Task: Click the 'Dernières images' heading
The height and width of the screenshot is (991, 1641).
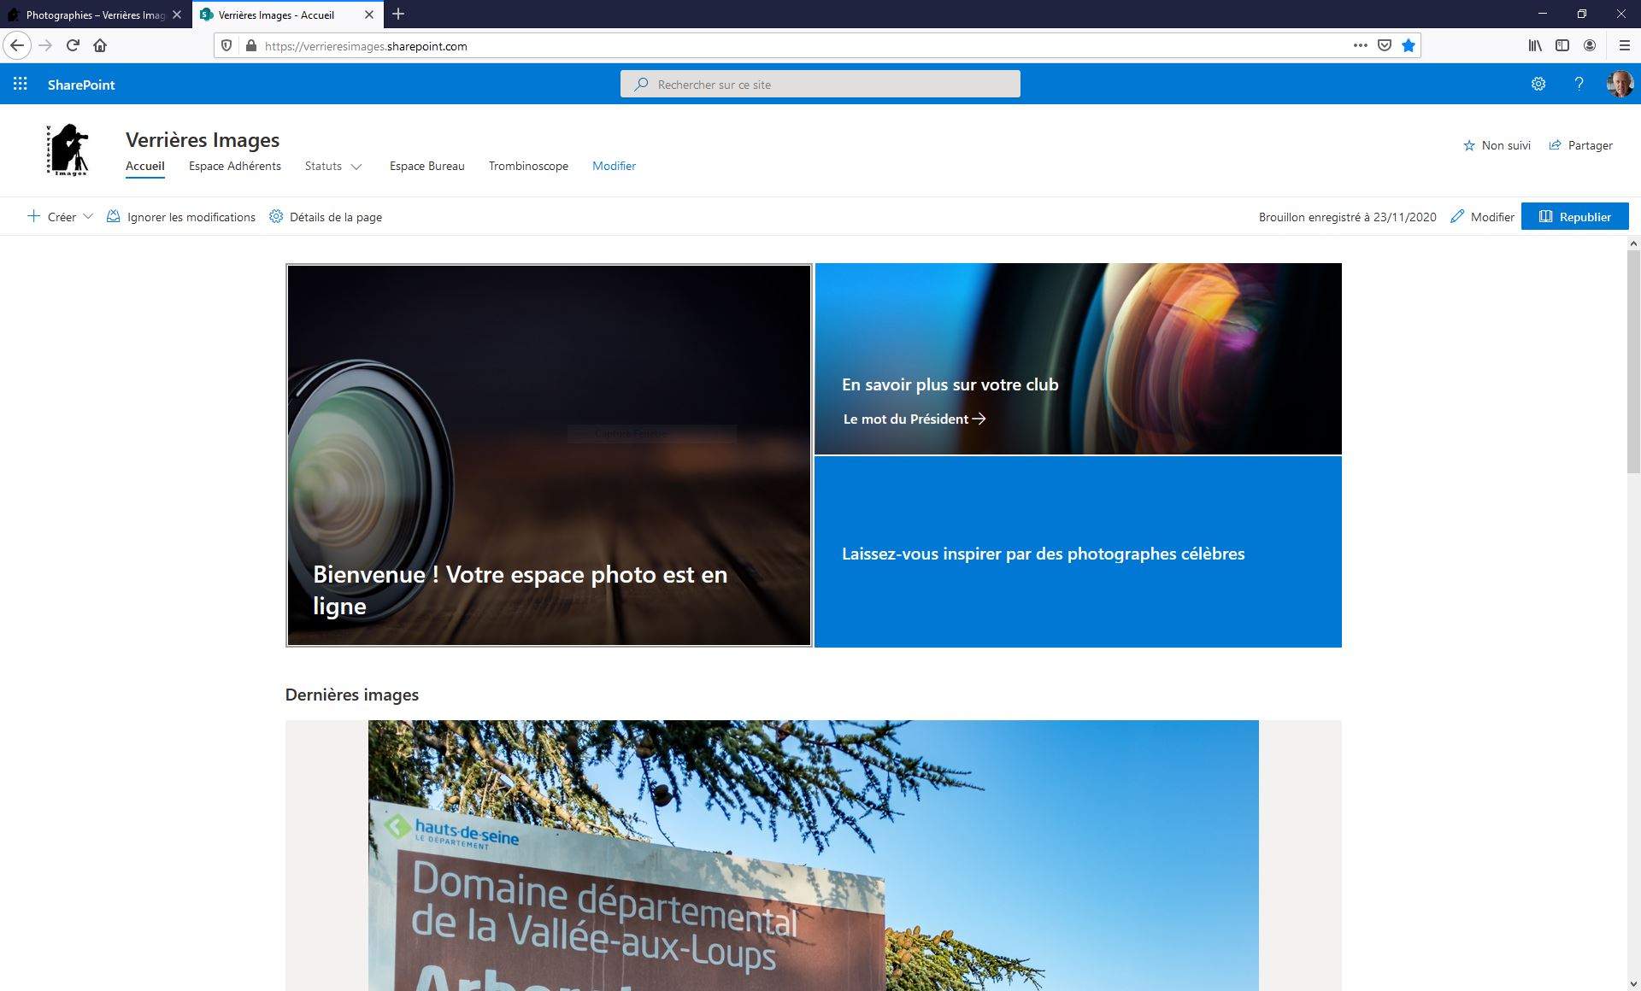Action: pos(352,695)
